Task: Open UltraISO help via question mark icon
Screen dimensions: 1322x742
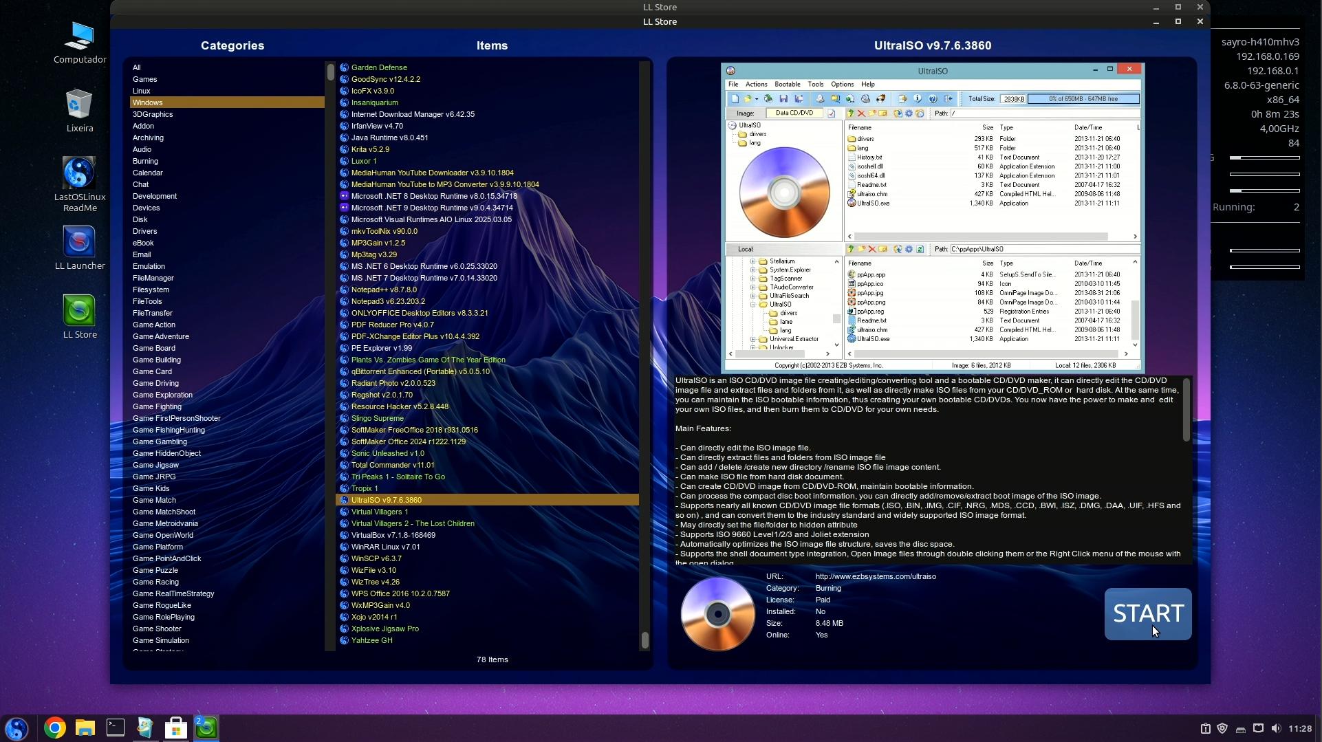Action: [x=932, y=99]
